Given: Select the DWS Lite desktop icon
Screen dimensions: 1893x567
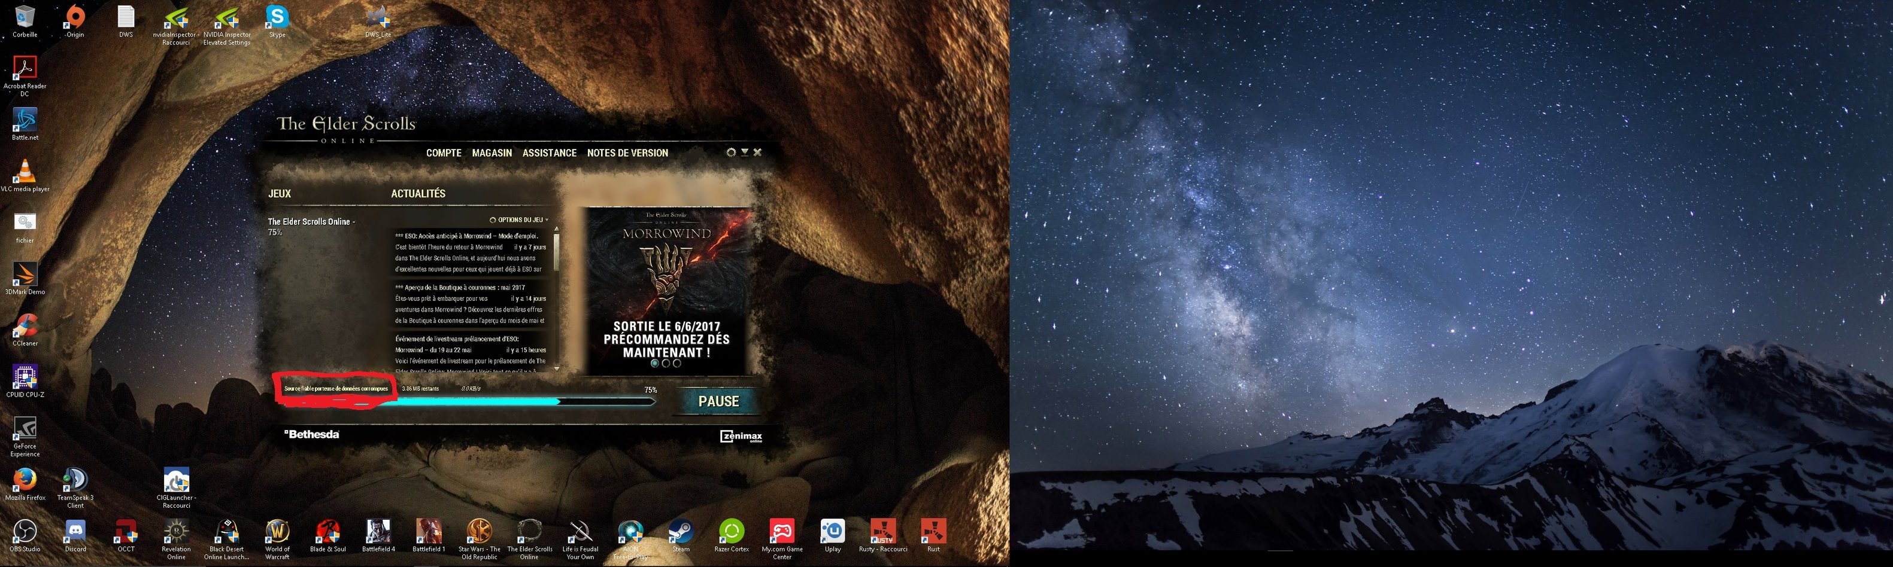Looking at the screenshot, I should click(x=378, y=22).
